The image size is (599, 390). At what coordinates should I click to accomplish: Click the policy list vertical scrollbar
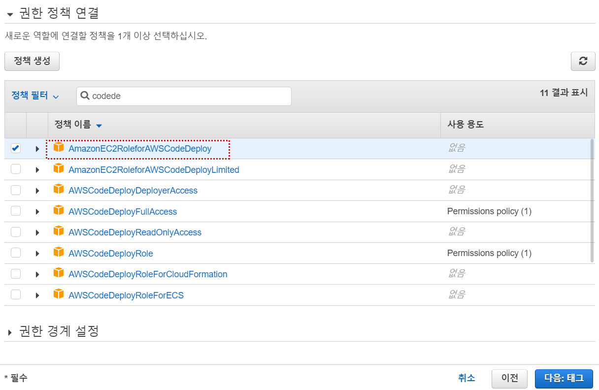click(592, 200)
